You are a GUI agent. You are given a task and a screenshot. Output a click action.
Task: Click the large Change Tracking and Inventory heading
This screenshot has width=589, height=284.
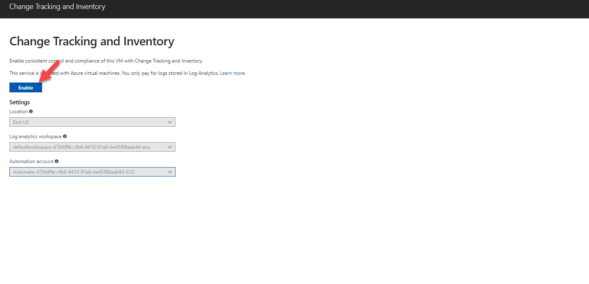[92, 41]
